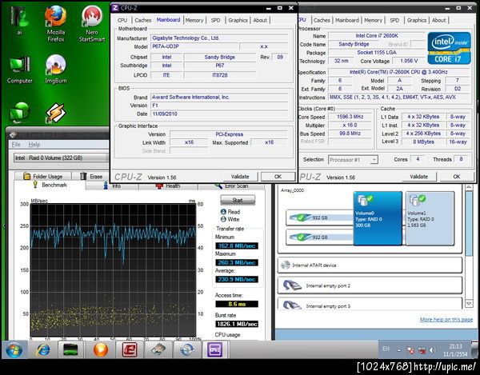Switch to the Error Scan tab

231,186
